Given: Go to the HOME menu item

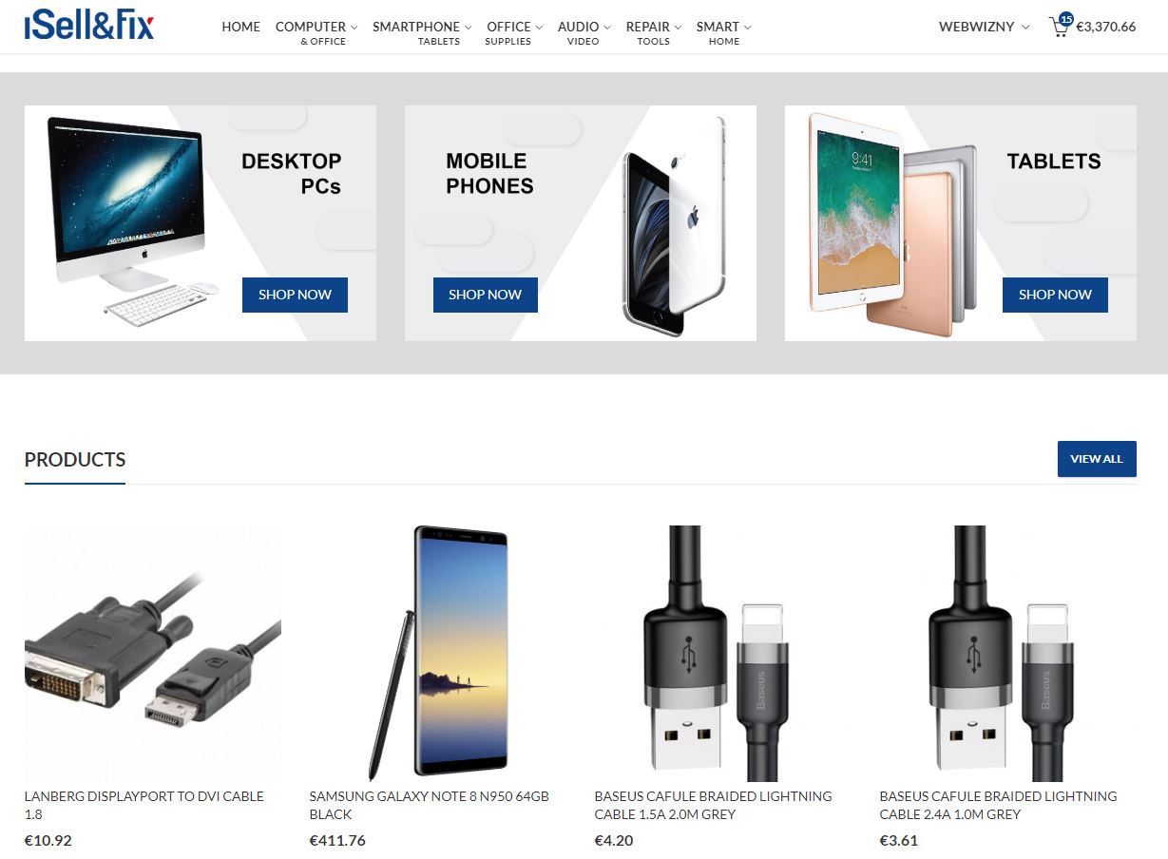Looking at the screenshot, I should [x=240, y=27].
